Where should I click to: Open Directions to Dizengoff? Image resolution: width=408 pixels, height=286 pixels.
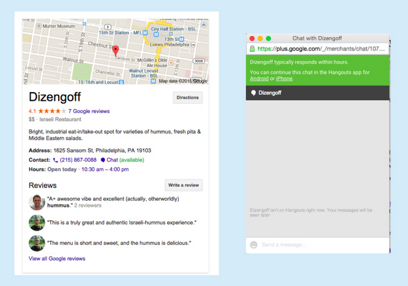coord(188,98)
